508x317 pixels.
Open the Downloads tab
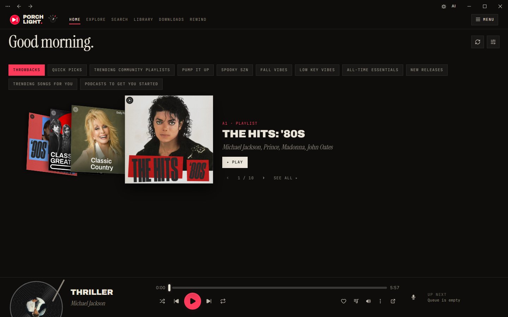[171, 20]
